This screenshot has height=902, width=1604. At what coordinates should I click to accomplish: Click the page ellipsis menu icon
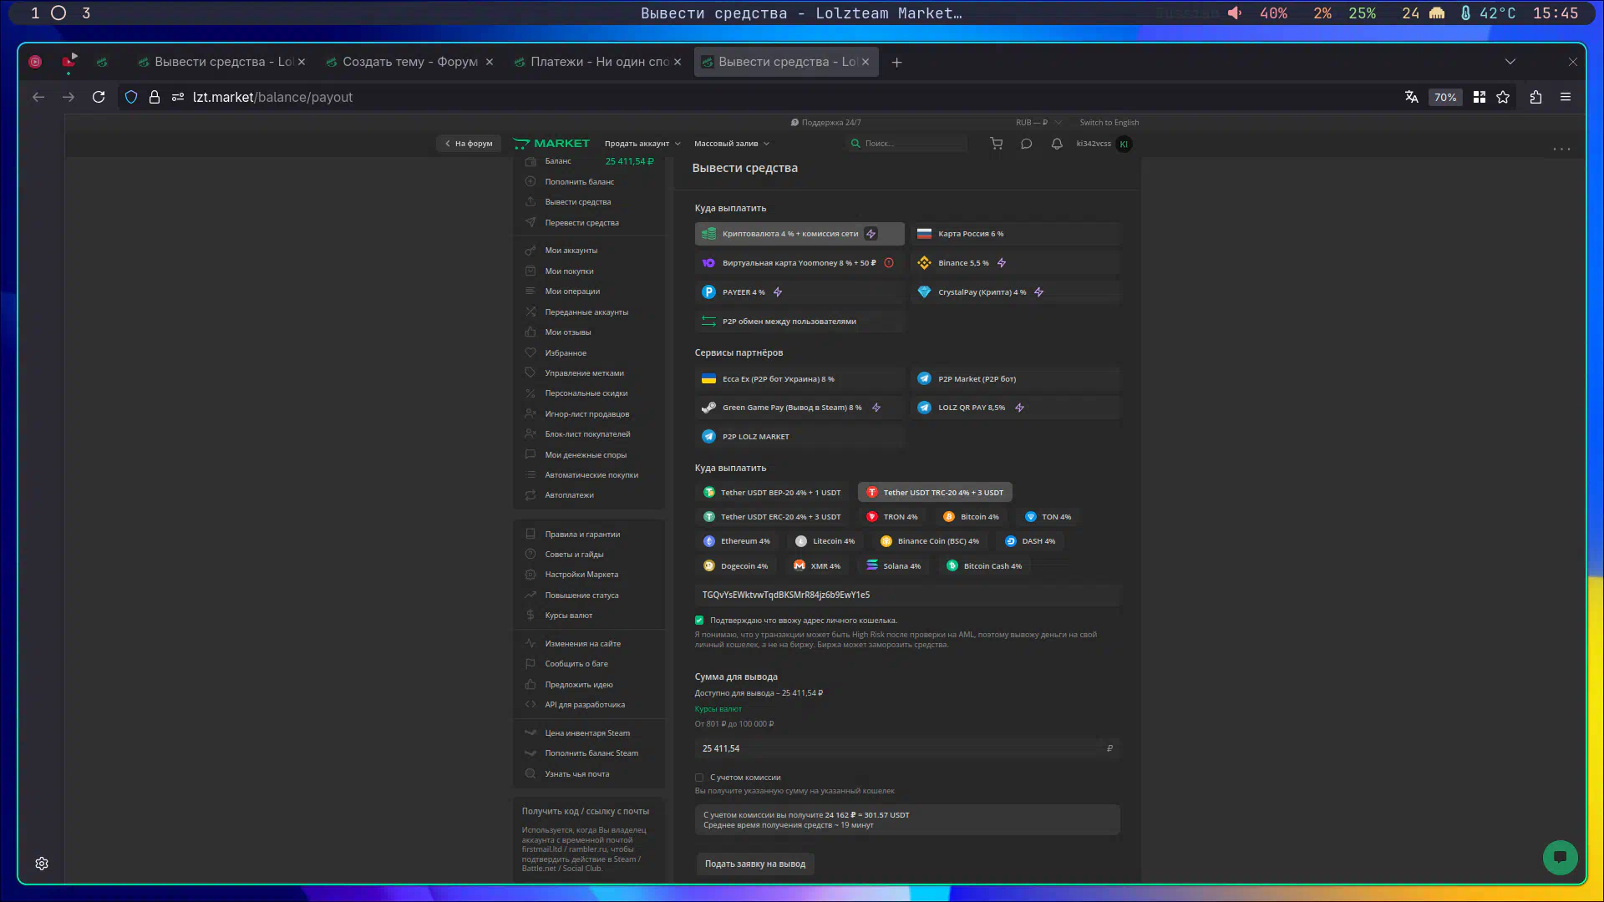[x=1561, y=149]
